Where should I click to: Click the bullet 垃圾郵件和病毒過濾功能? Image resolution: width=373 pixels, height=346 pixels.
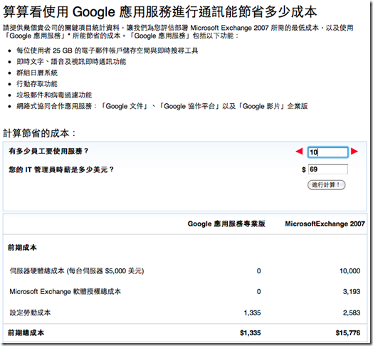[x=54, y=95]
